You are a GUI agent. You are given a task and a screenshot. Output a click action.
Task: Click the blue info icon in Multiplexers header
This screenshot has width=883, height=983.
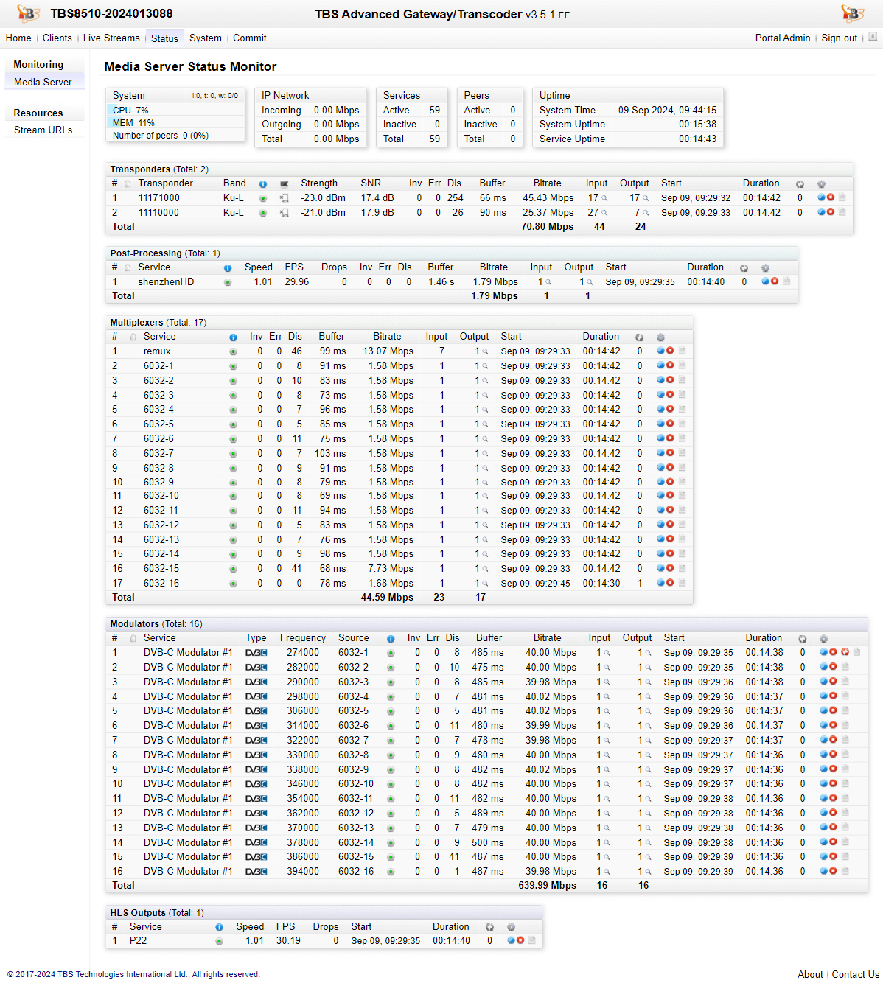pos(233,337)
